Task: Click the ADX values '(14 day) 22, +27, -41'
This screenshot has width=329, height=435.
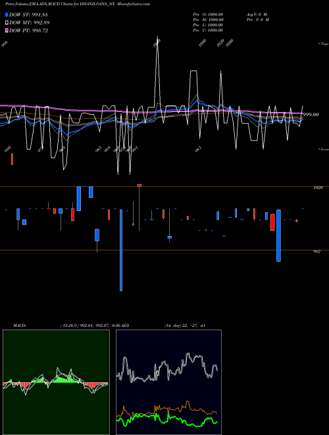Action: tap(185, 326)
